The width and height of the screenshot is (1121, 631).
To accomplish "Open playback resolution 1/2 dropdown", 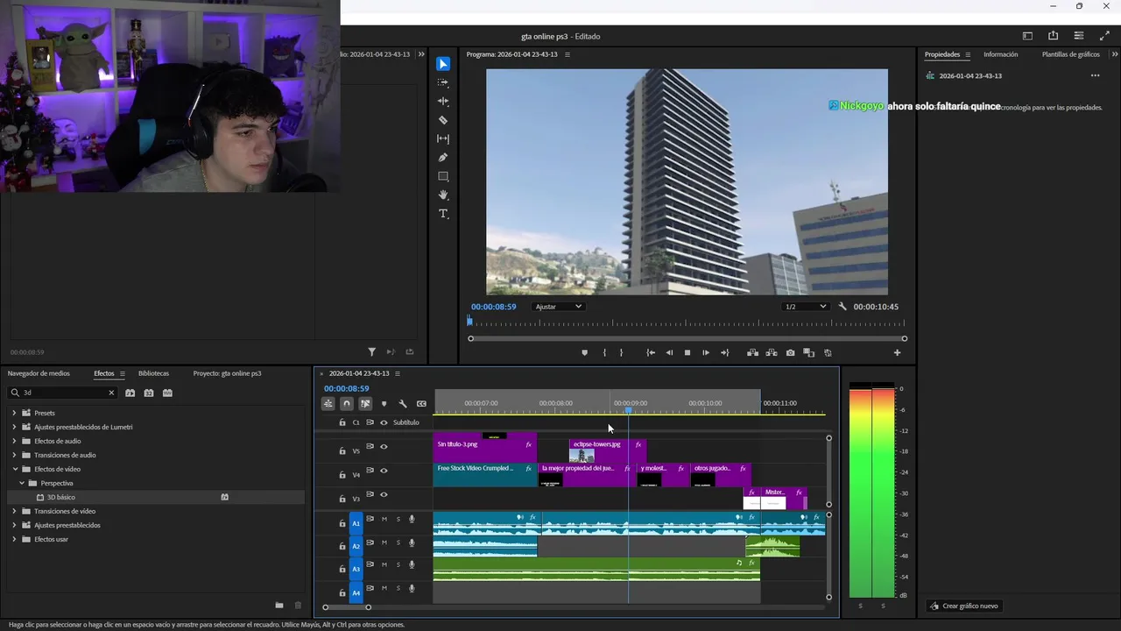I will click(x=805, y=307).
